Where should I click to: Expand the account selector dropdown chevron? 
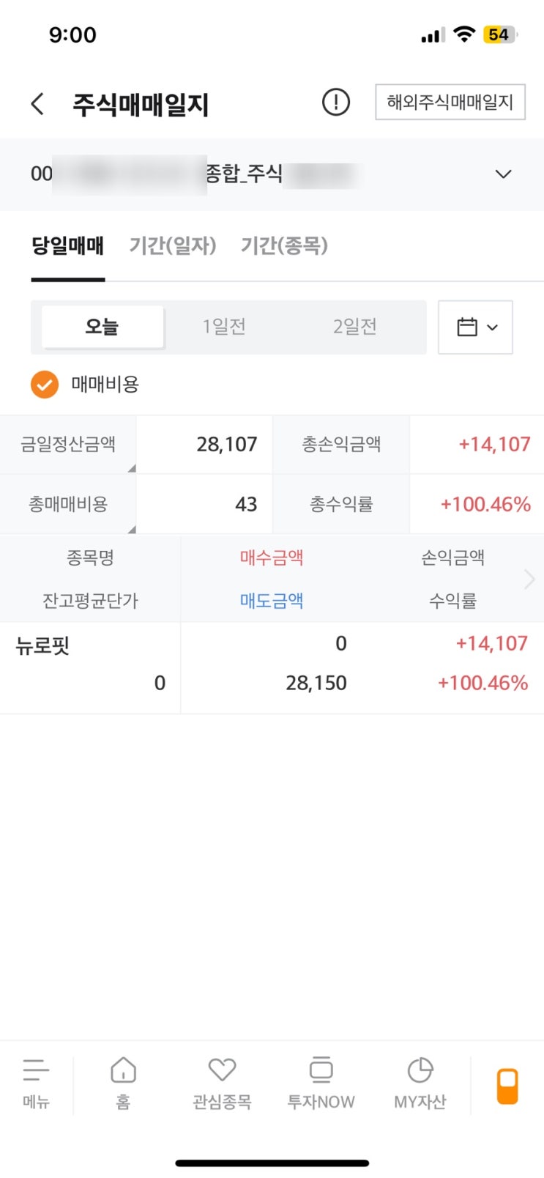coord(503,174)
